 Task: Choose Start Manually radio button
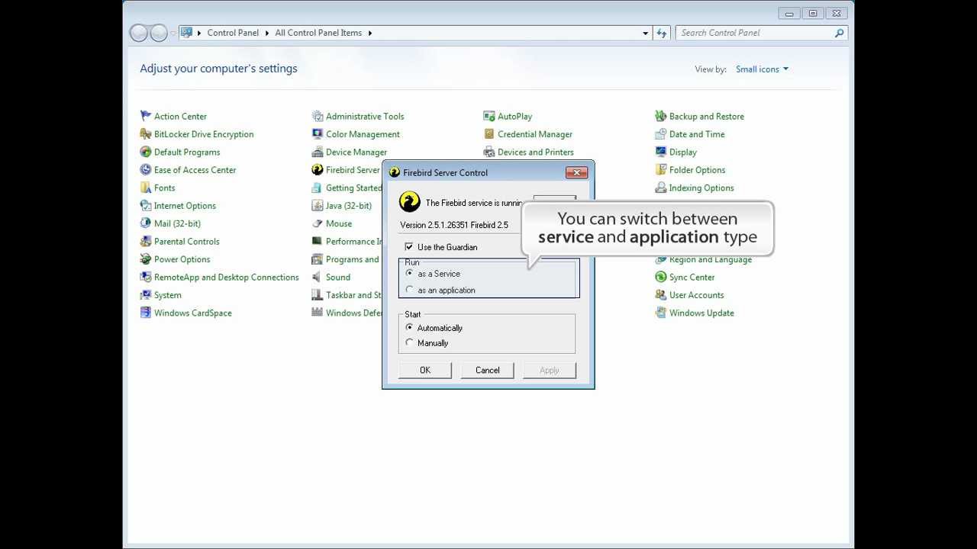(410, 343)
